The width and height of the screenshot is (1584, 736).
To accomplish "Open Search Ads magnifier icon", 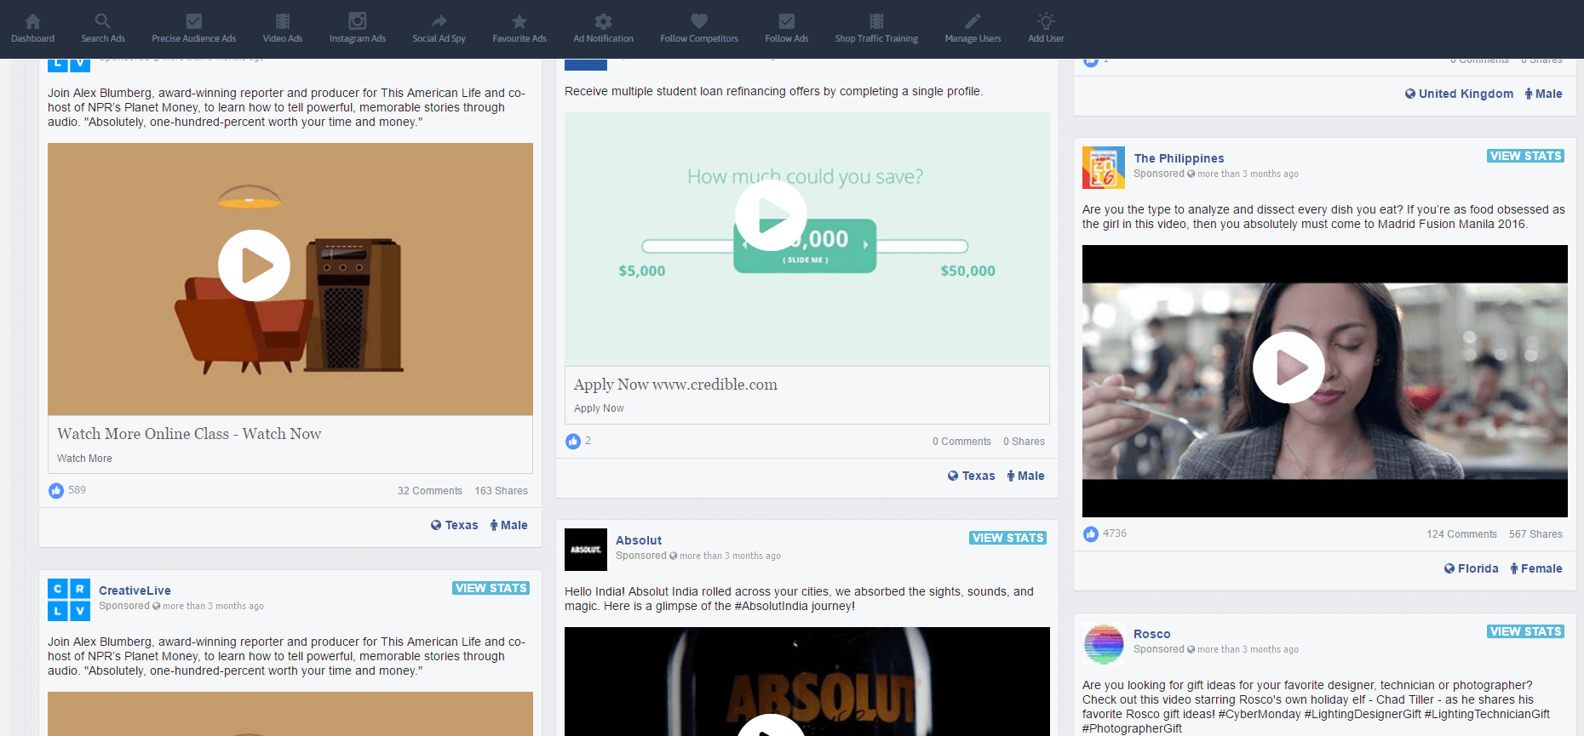I will coord(102,21).
